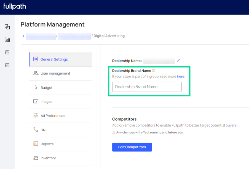Click the pencil icon to edit Dealership Name
The width and height of the screenshot is (249, 169).
[x=178, y=60]
